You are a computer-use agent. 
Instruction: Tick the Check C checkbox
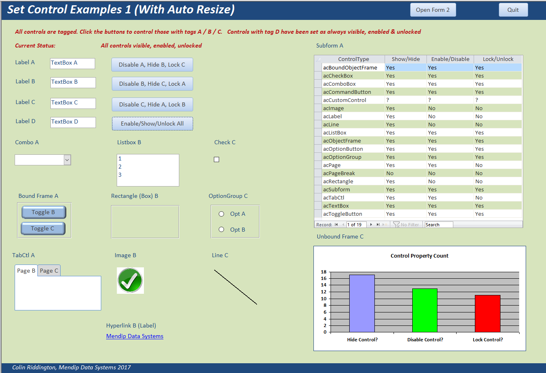[x=216, y=160]
